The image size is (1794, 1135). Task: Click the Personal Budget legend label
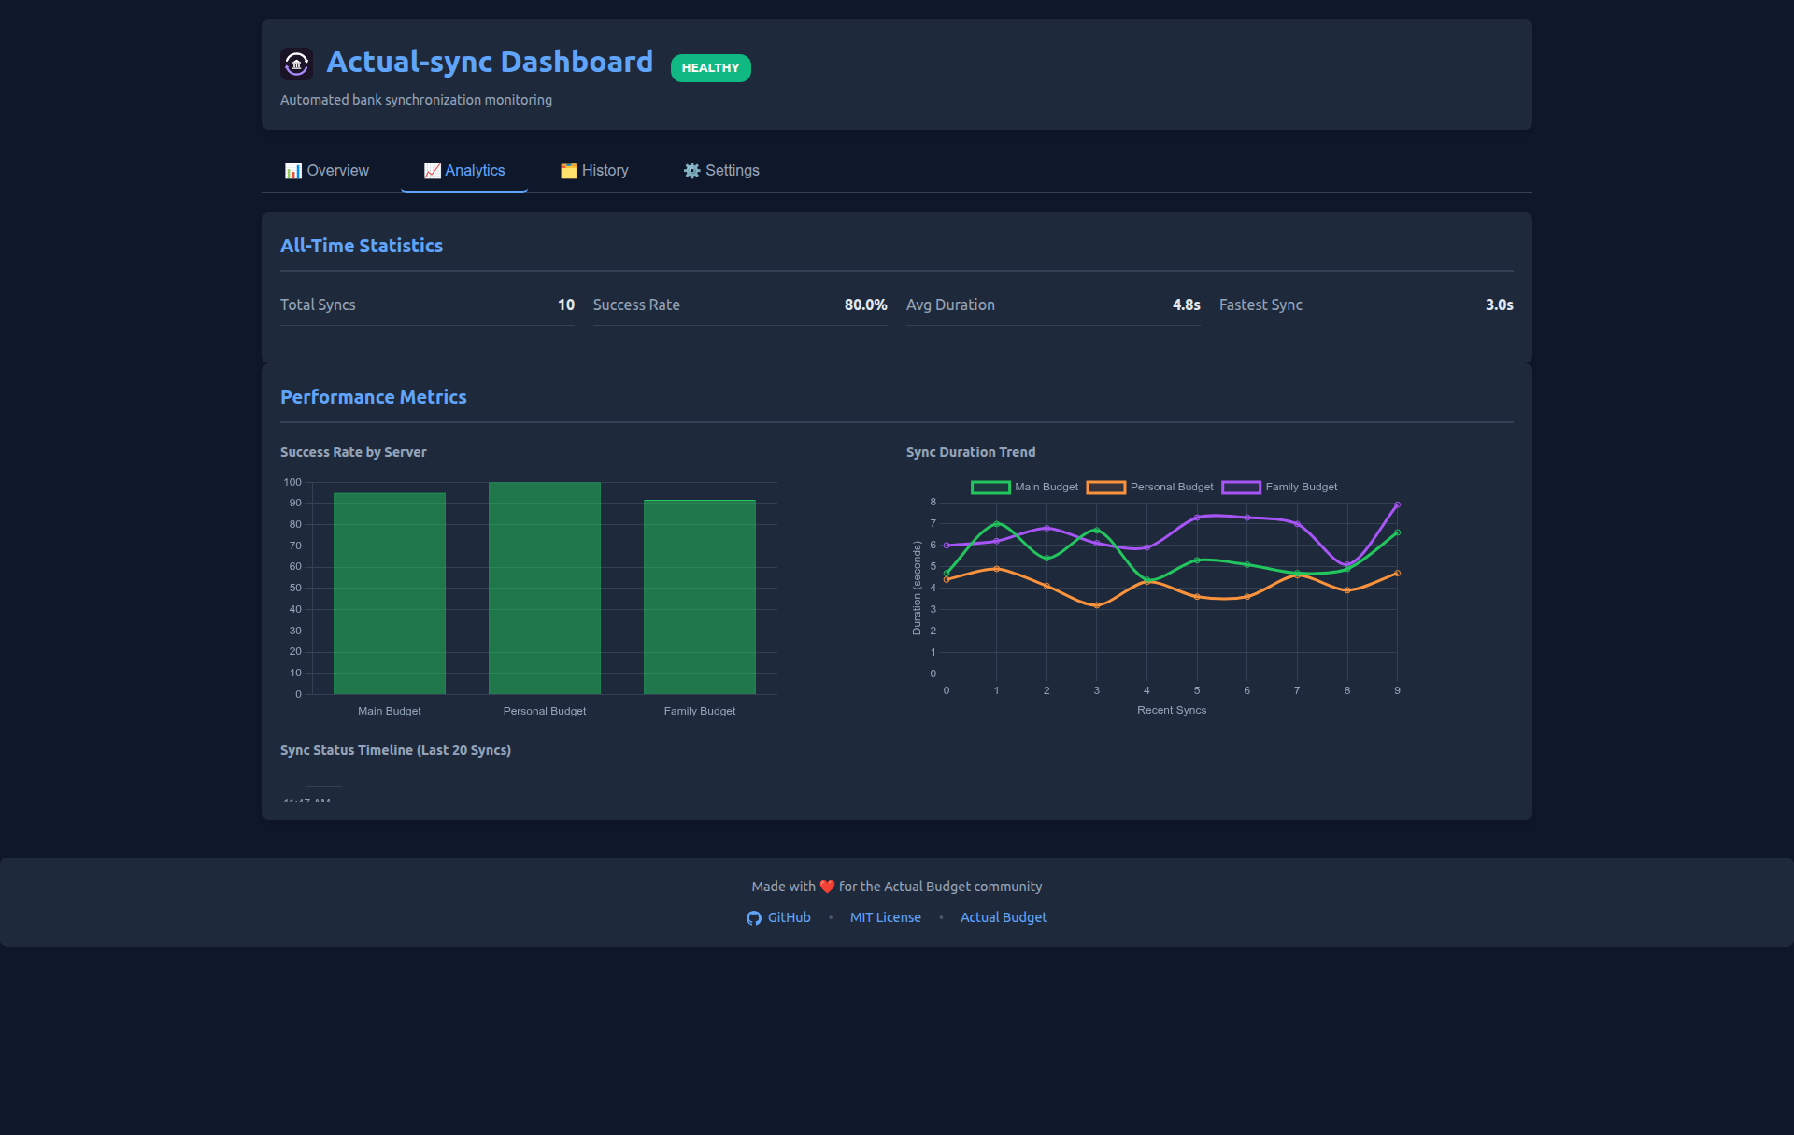click(1172, 487)
